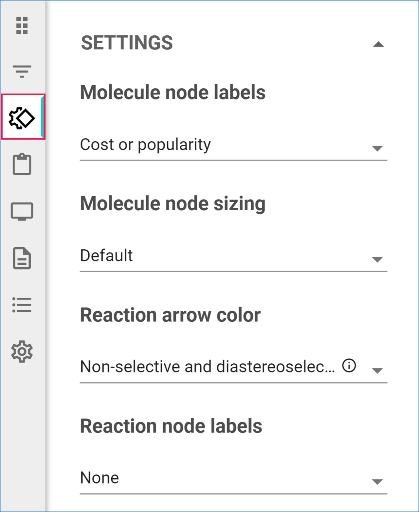
Task: Select the highlighted graph settings gear-diamond icon
Action: (22, 118)
